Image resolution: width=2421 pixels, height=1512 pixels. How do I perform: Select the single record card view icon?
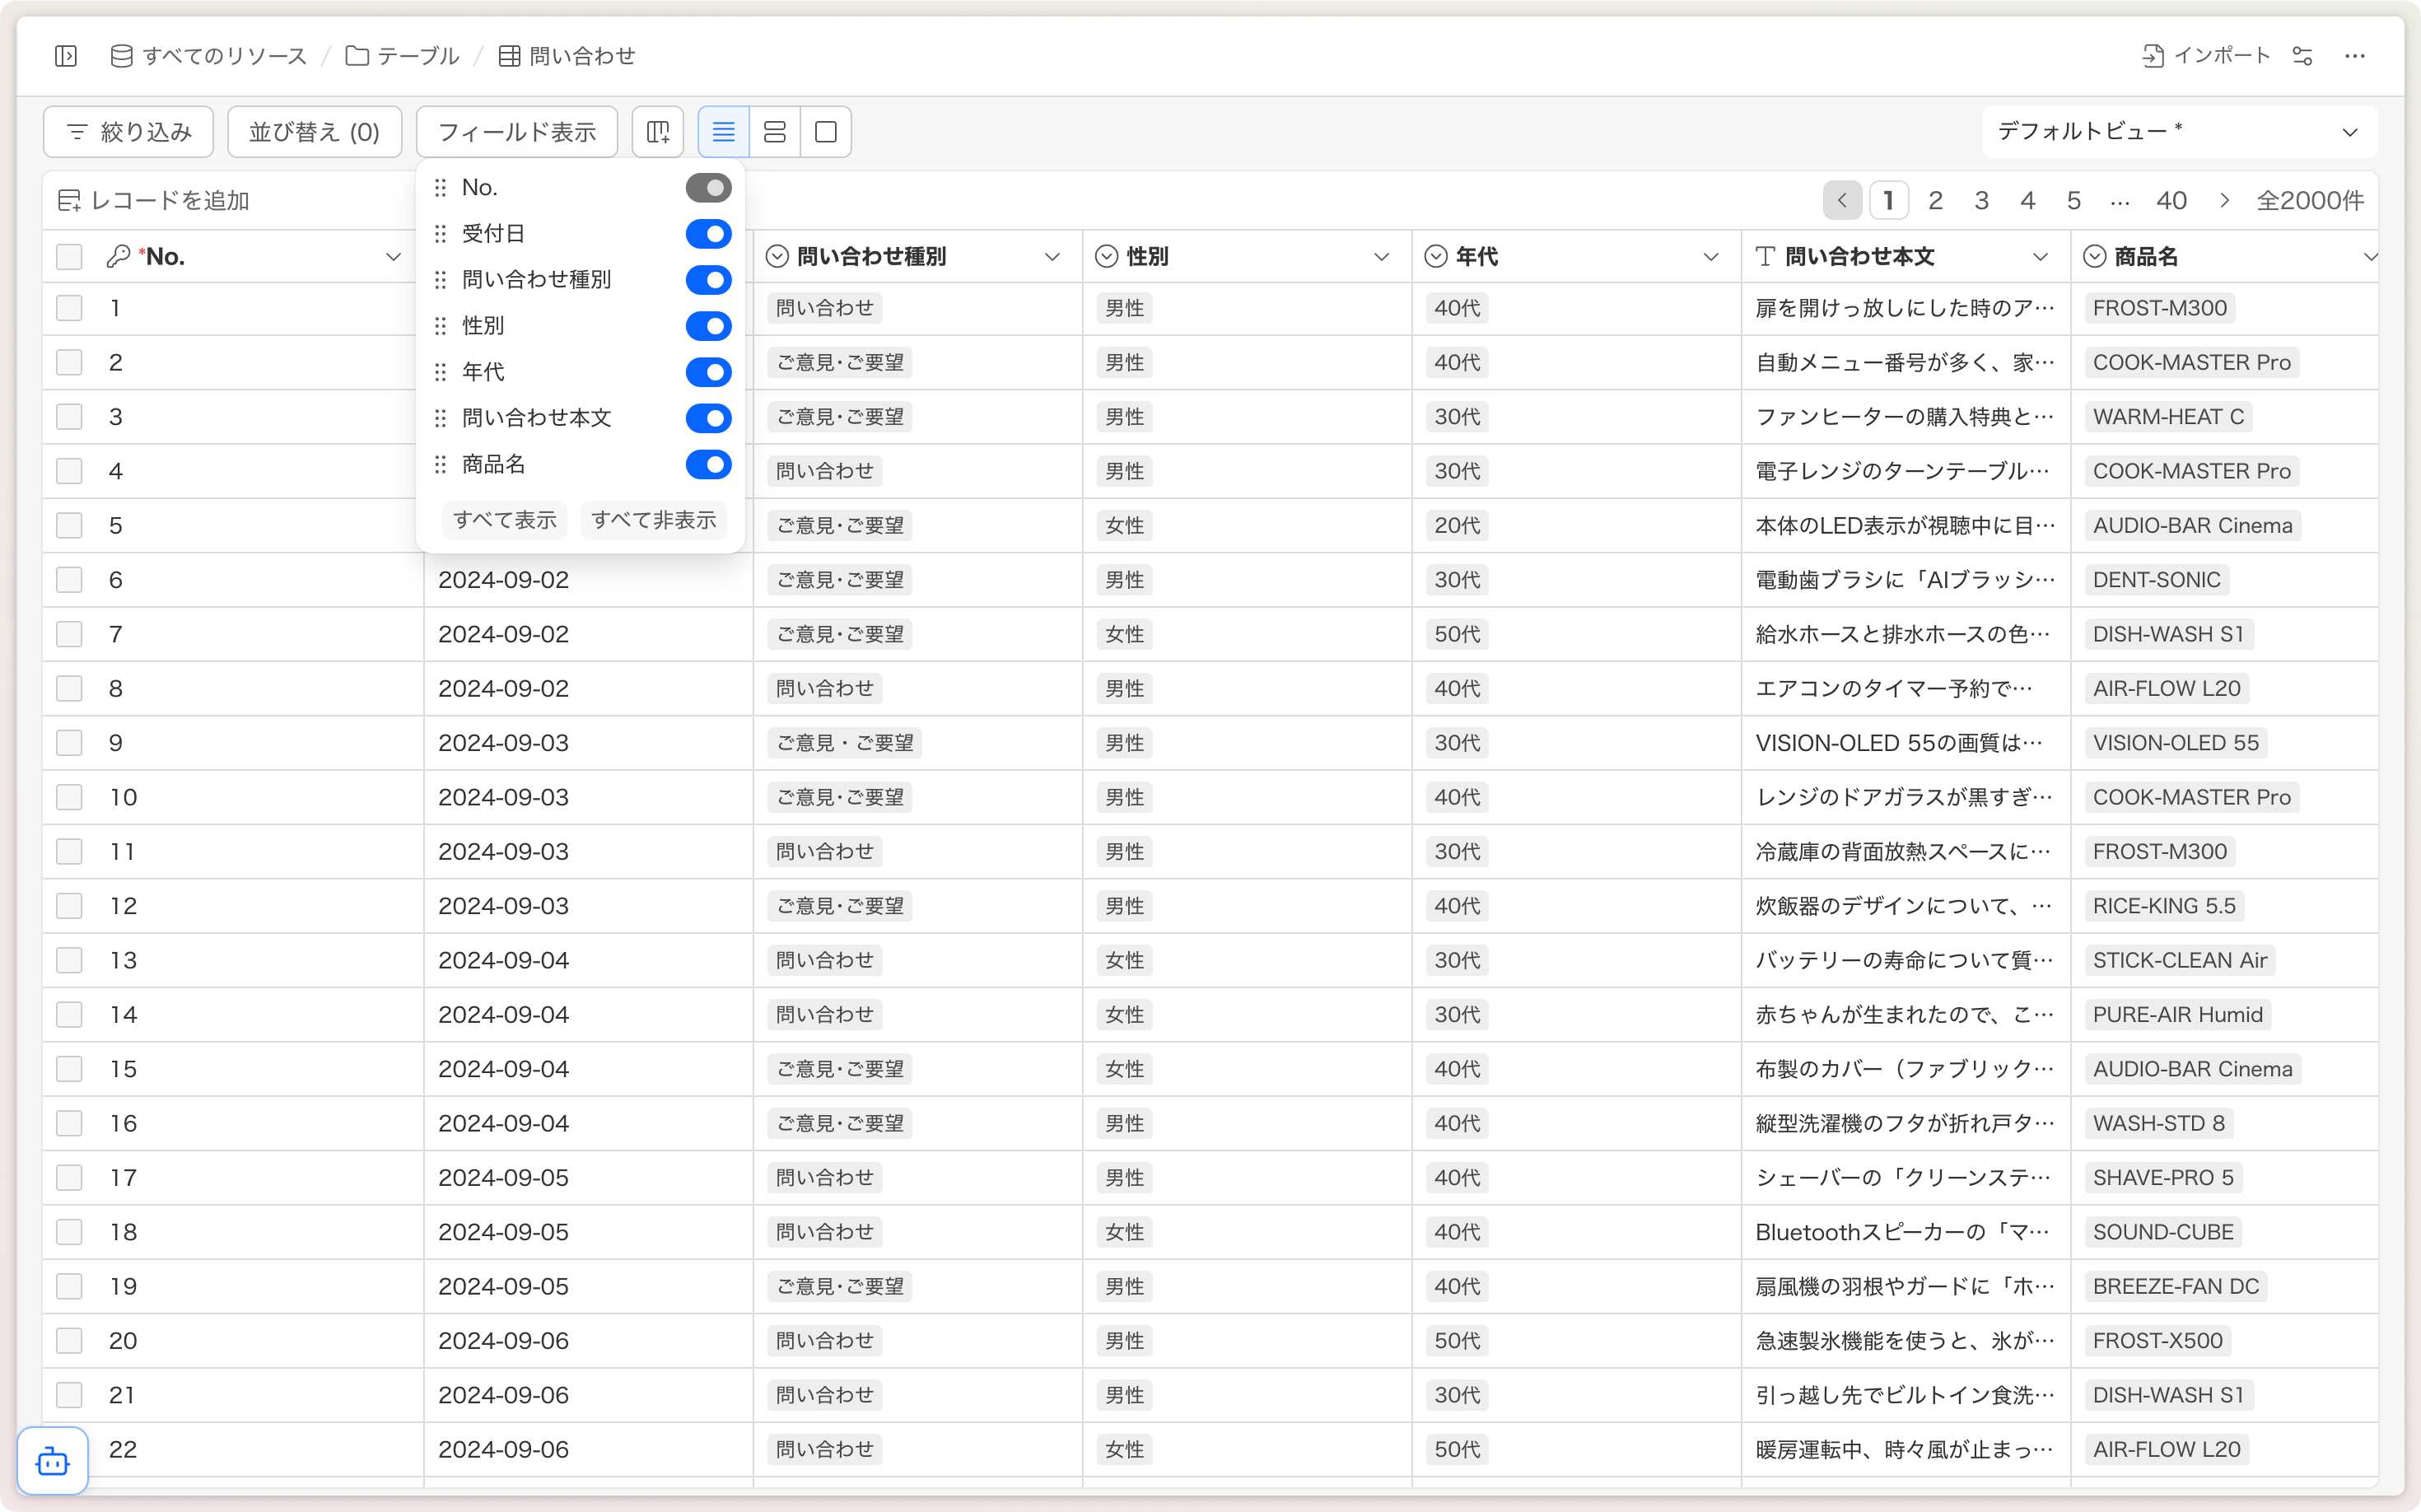coord(826,132)
